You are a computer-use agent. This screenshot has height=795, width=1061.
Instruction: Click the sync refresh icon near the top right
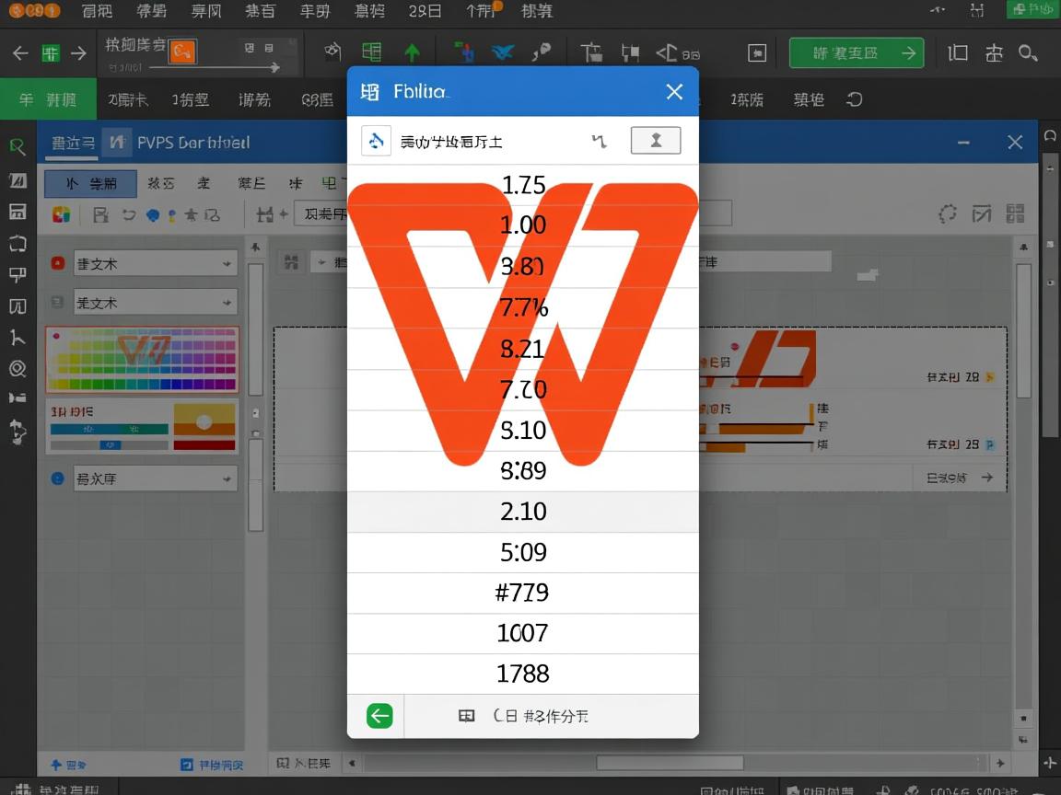click(948, 213)
